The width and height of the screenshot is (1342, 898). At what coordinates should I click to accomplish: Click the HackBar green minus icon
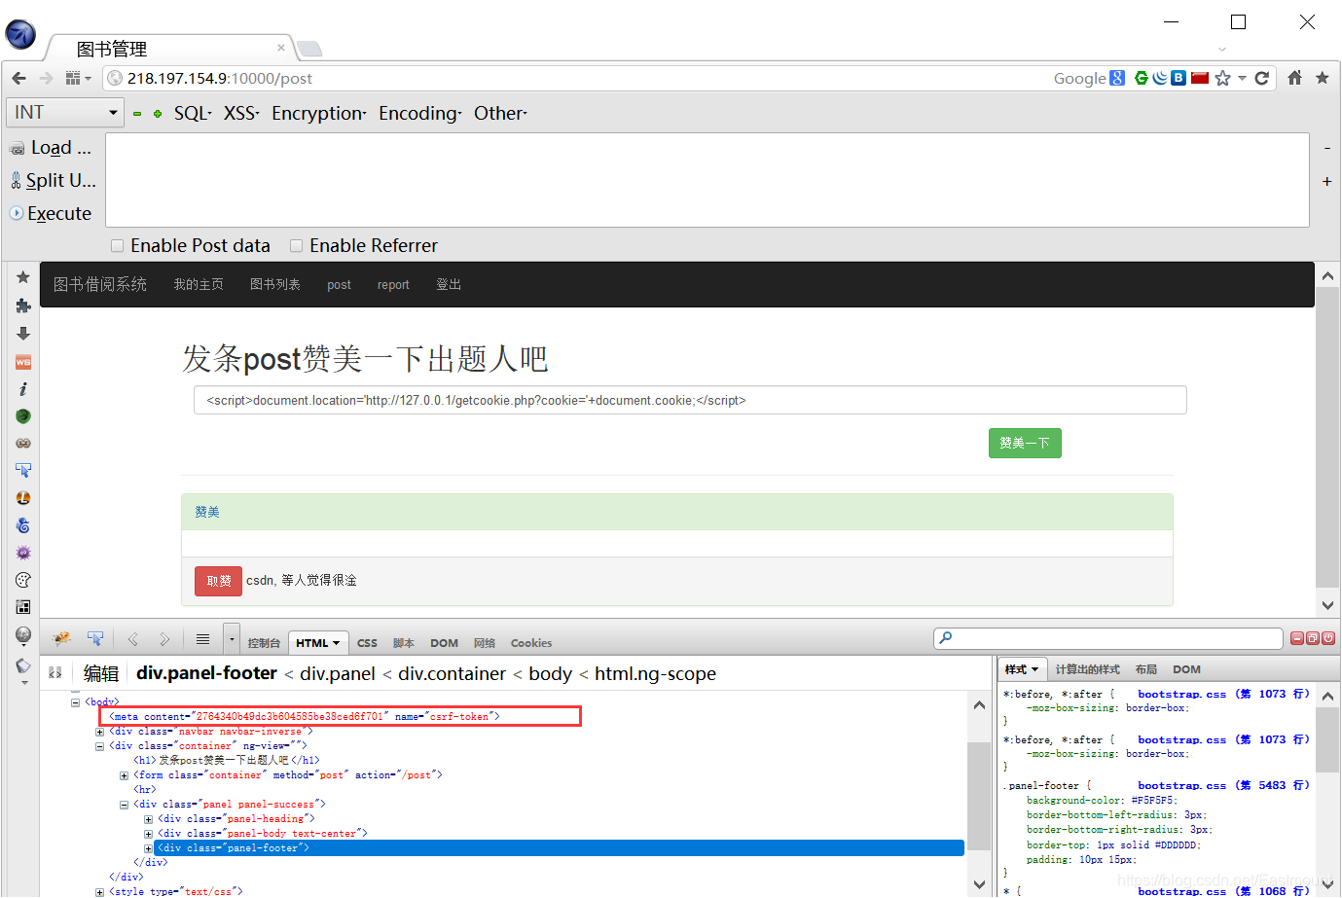pyautogui.click(x=137, y=114)
